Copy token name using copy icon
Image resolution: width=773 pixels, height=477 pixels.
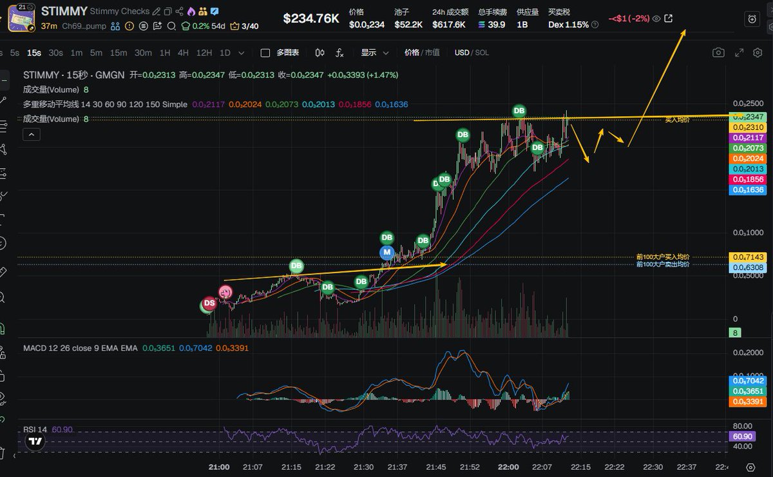click(x=167, y=12)
